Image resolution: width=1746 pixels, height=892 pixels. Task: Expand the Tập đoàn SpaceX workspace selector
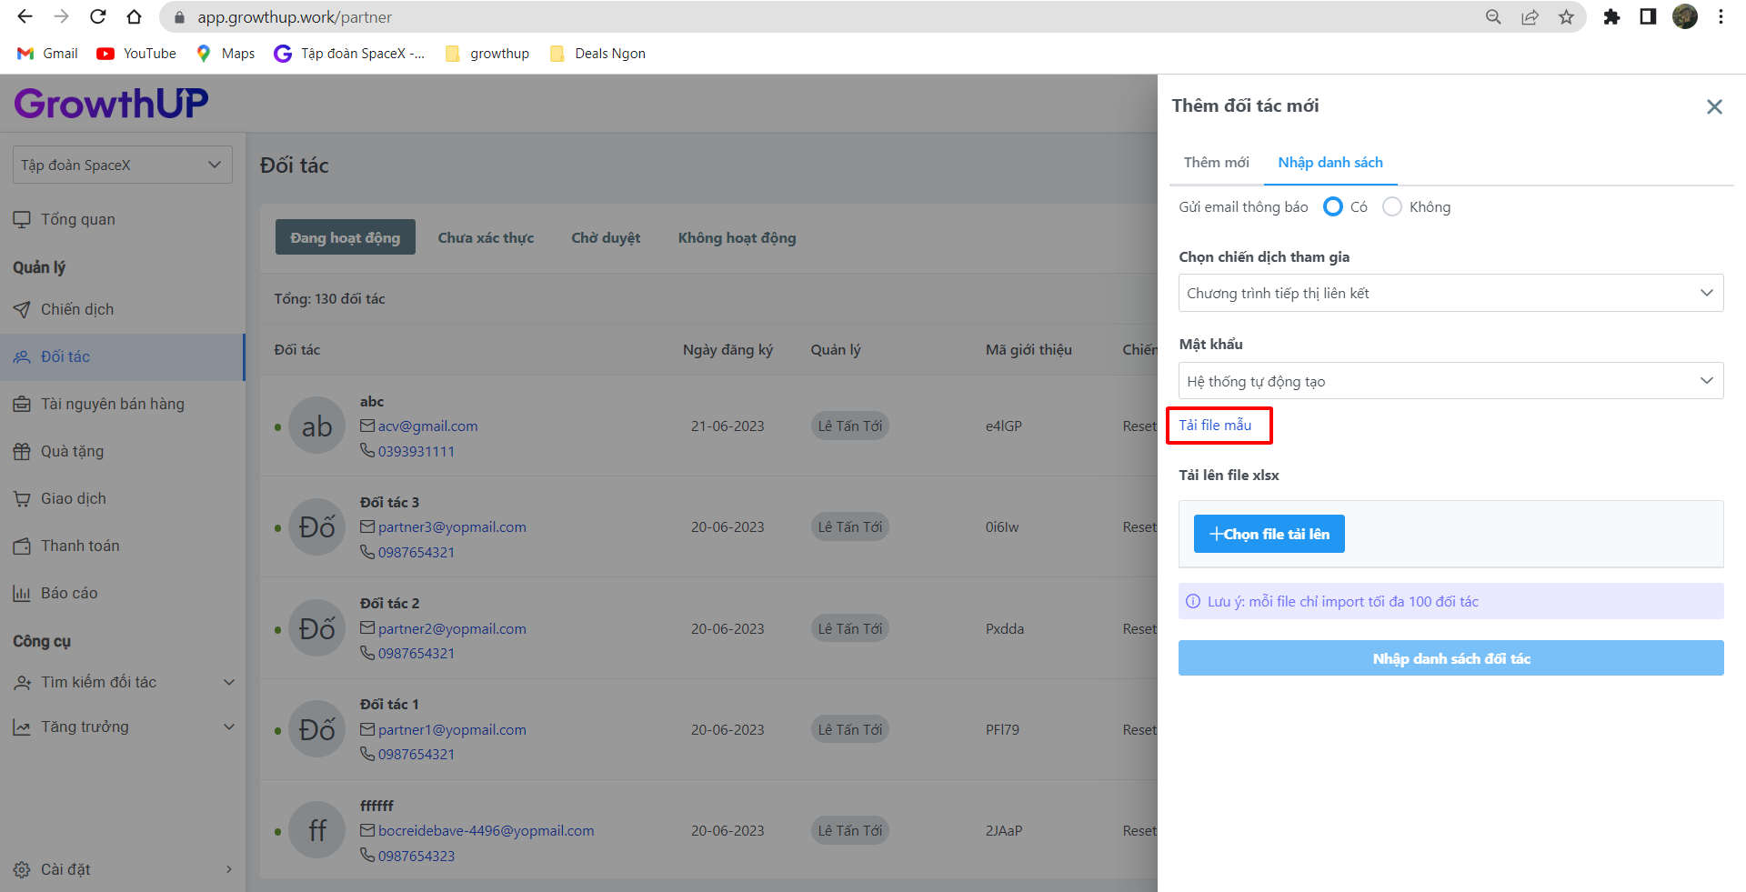click(122, 165)
